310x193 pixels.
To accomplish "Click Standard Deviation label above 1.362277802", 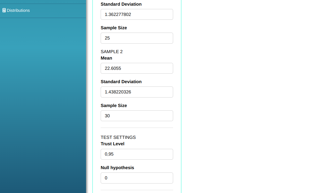I will point(121,4).
